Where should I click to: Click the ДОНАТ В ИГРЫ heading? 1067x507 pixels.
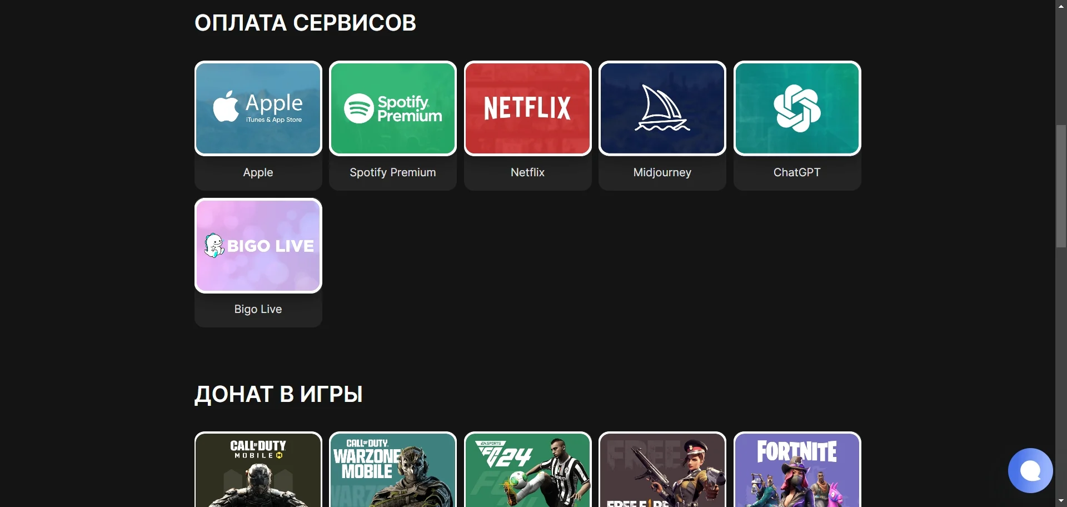pos(278,394)
